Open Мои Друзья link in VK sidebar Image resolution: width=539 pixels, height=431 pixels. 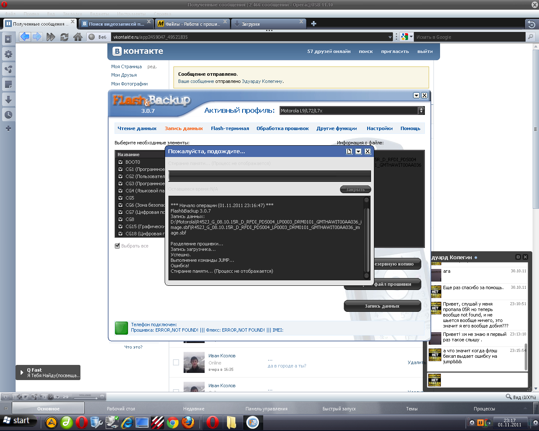click(124, 75)
